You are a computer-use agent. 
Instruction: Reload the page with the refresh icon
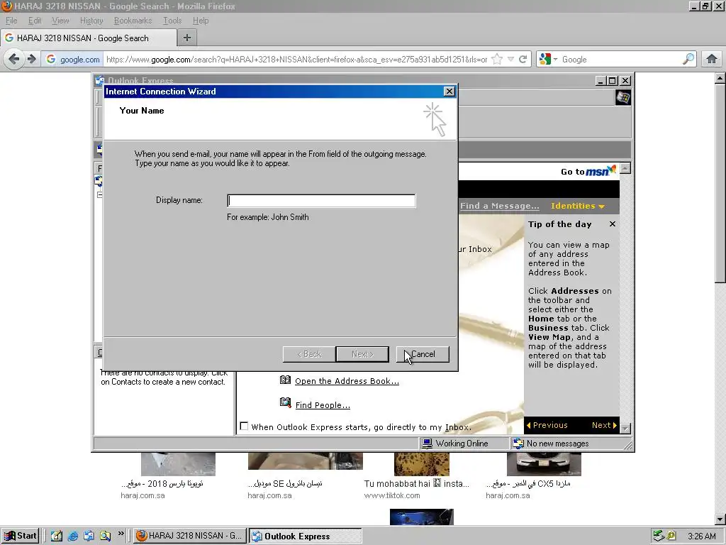[523, 60]
